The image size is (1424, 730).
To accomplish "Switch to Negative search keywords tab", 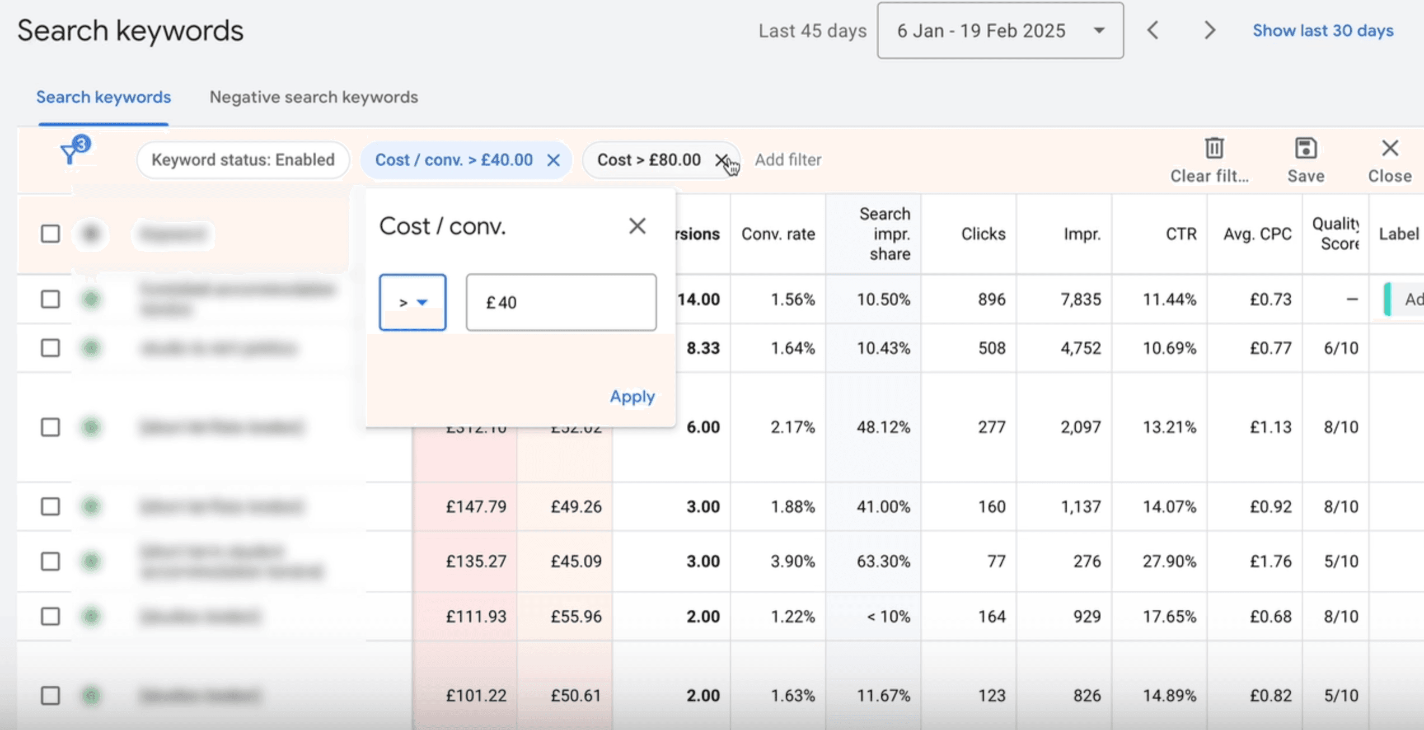I will (x=313, y=97).
